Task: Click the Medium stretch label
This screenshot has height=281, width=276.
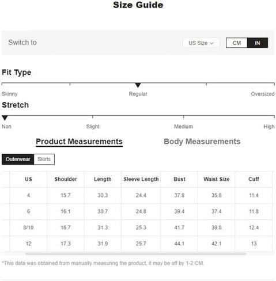Action: tap(183, 127)
